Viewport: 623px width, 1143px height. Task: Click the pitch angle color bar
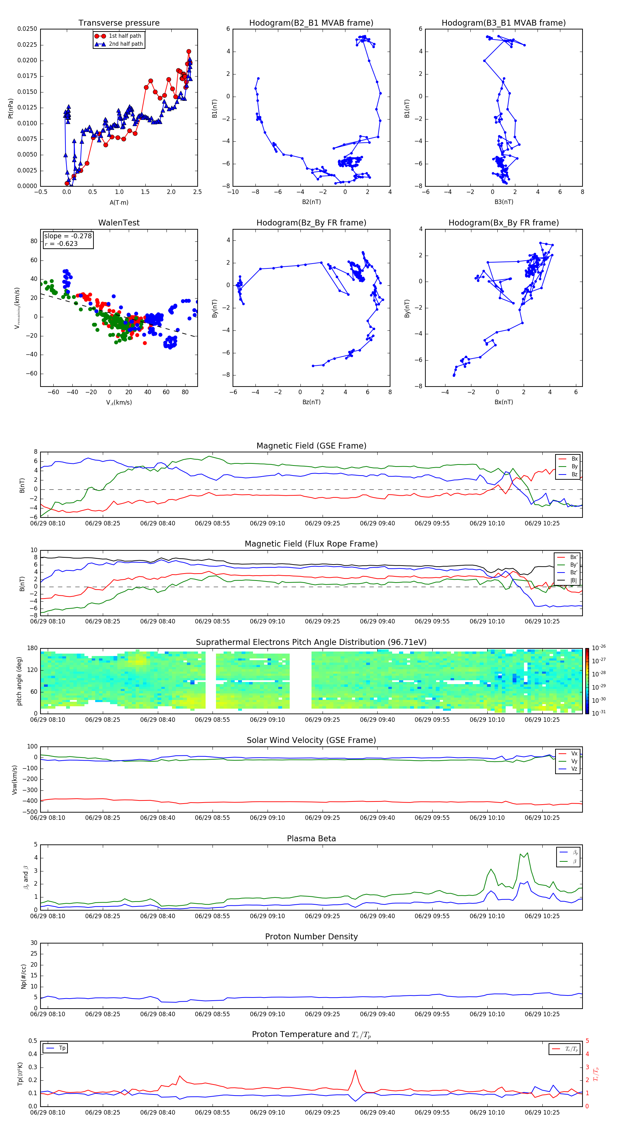click(x=587, y=681)
